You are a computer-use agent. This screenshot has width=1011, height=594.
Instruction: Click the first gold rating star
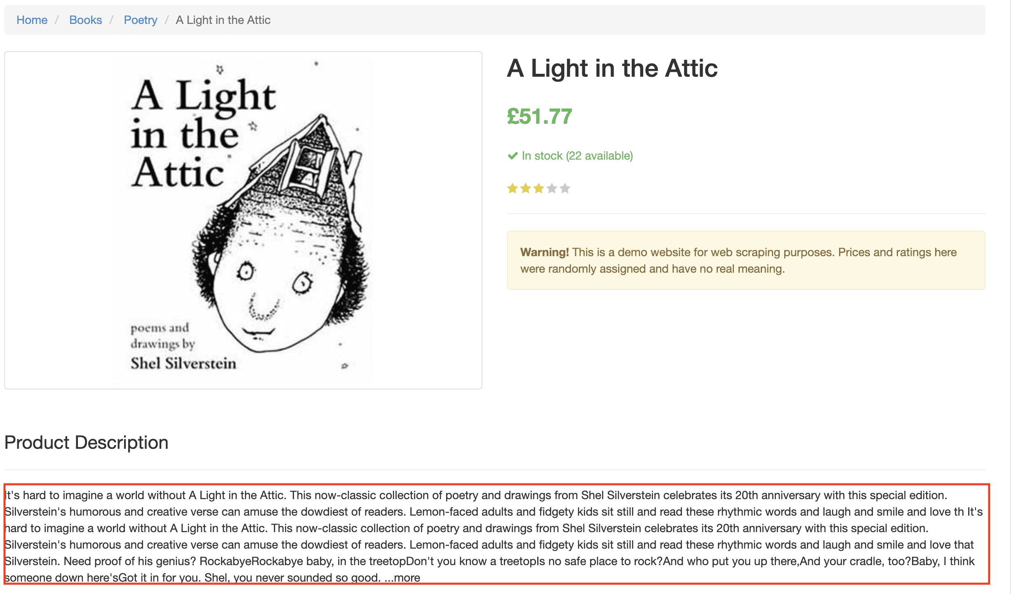513,189
